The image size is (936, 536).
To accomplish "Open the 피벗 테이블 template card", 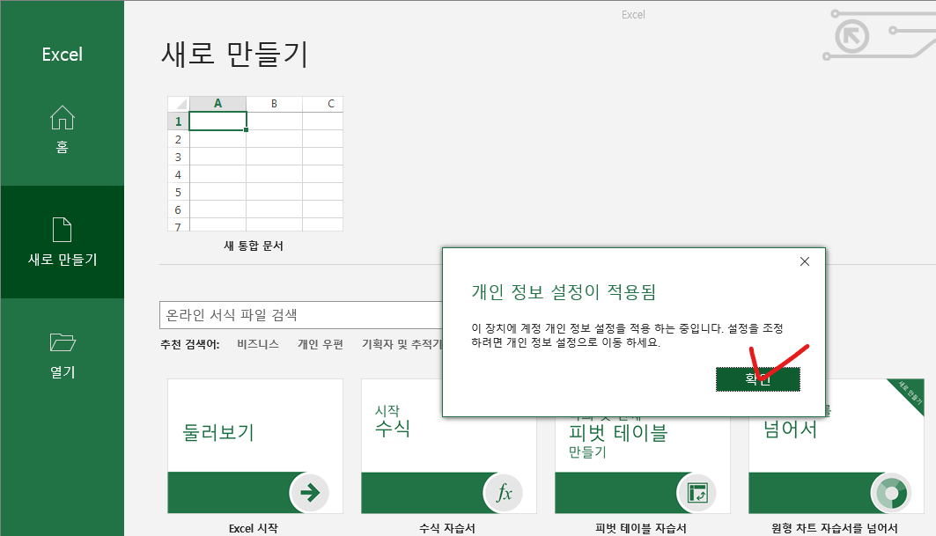I will [642, 465].
